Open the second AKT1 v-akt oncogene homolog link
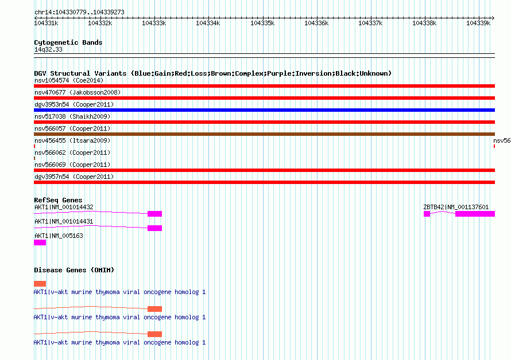The image size is (511, 360). click(119, 318)
